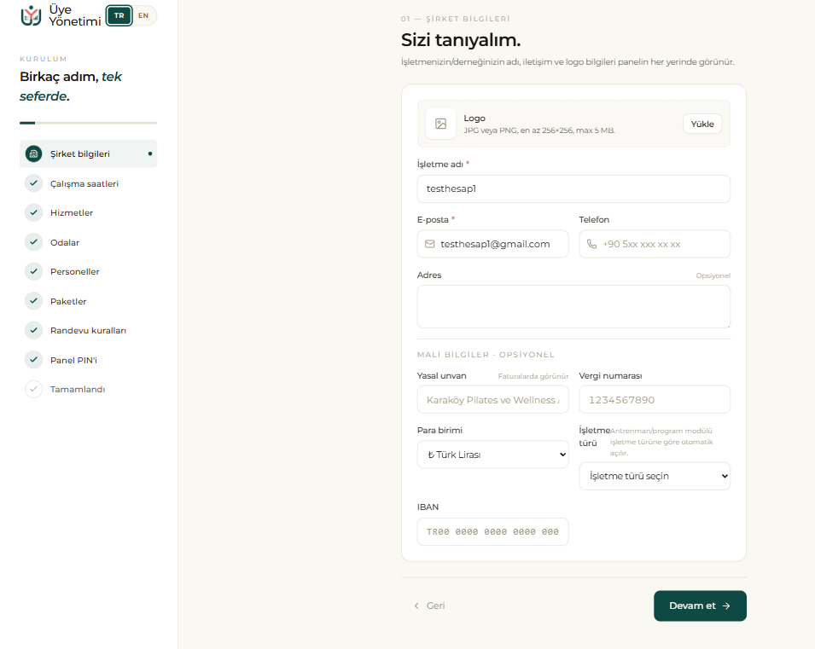Open İşletme türü seçin dropdown
815x649 pixels.
(655, 476)
